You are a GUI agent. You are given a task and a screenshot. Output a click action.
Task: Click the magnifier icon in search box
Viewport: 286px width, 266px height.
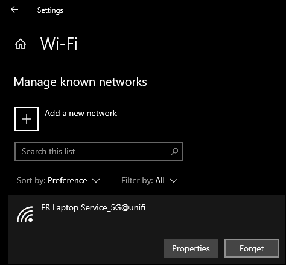(x=174, y=152)
